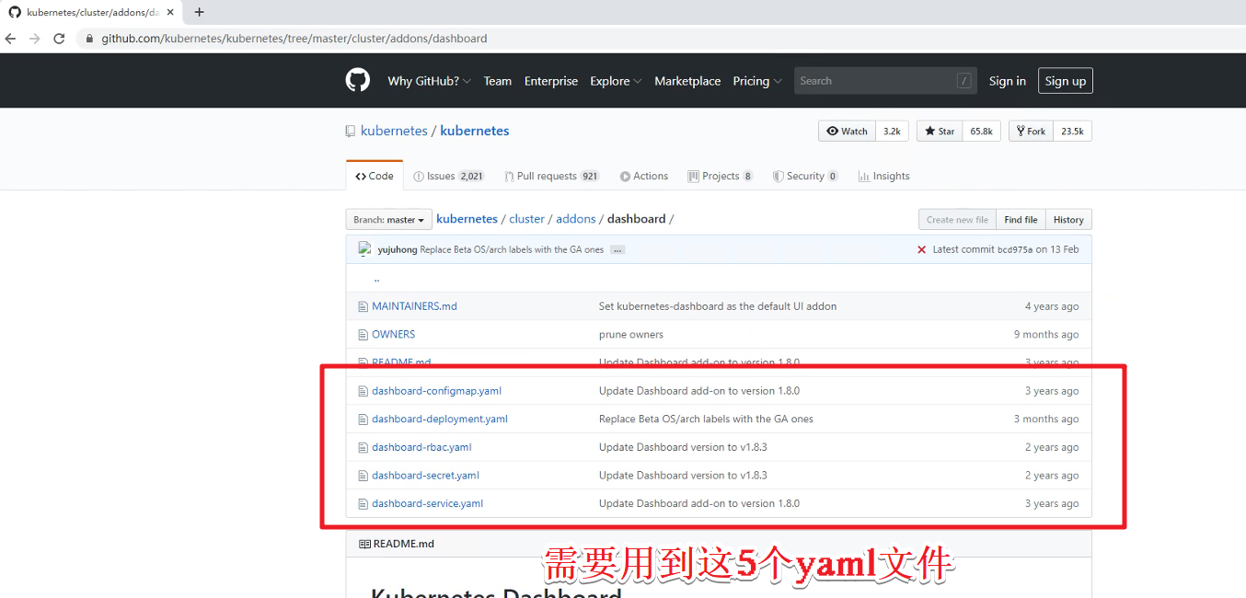Click the Fork button
The height and width of the screenshot is (598, 1246).
[x=1031, y=132]
